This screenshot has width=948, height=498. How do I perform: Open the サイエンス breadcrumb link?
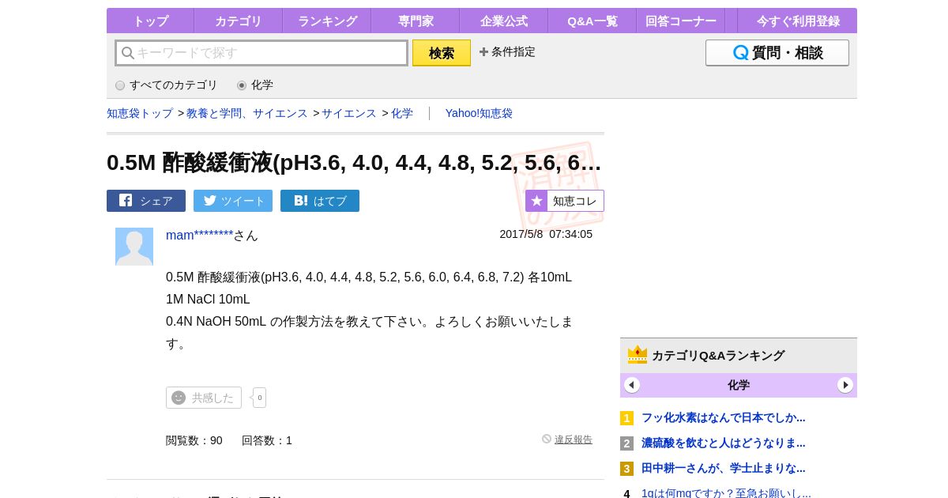(x=349, y=114)
